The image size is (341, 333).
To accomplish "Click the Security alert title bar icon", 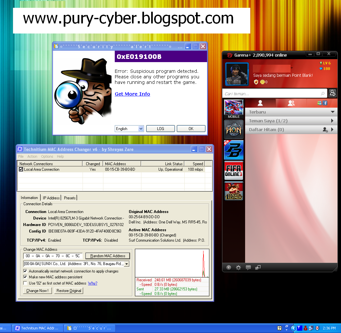I will [56, 46].
